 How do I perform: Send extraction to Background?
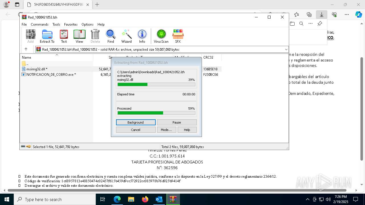(136, 122)
